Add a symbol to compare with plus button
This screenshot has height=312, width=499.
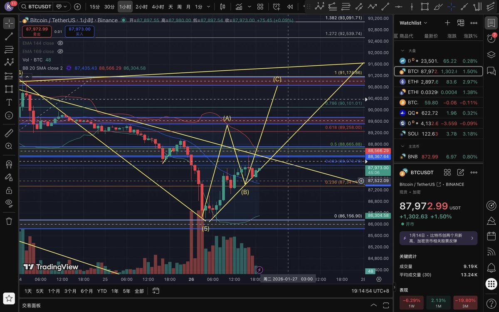click(x=78, y=7)
